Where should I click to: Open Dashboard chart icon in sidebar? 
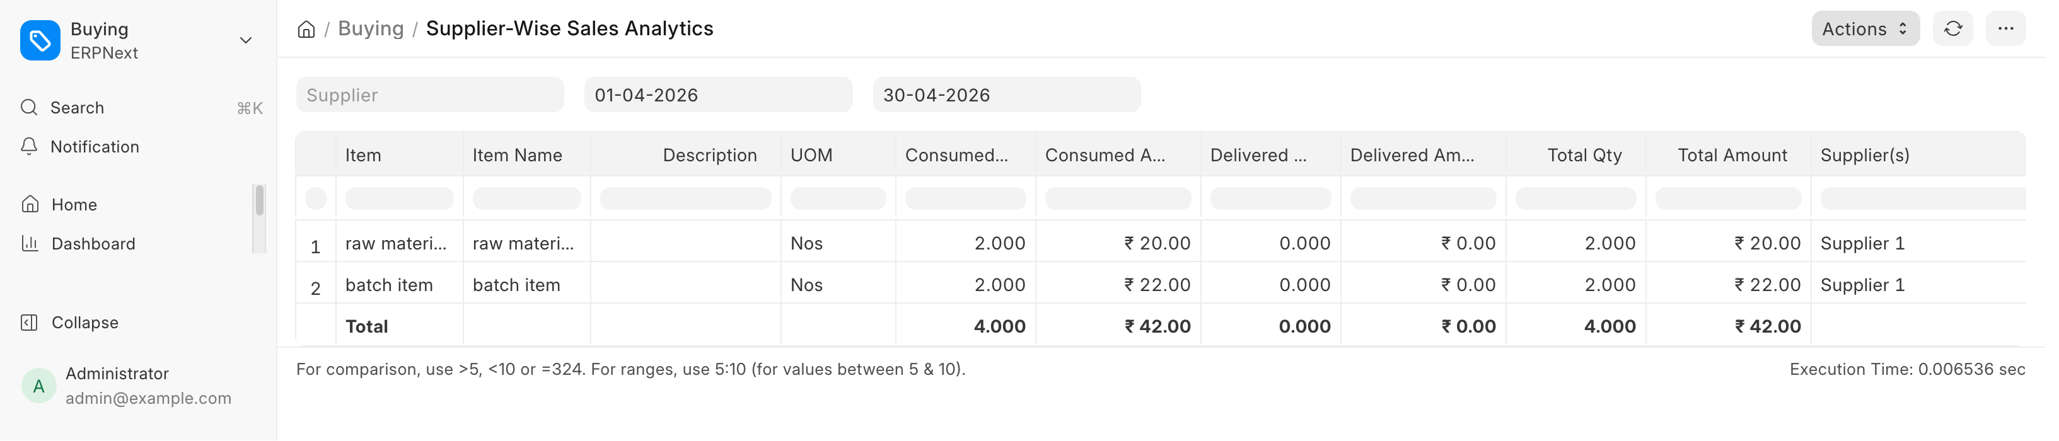[30, 244]
